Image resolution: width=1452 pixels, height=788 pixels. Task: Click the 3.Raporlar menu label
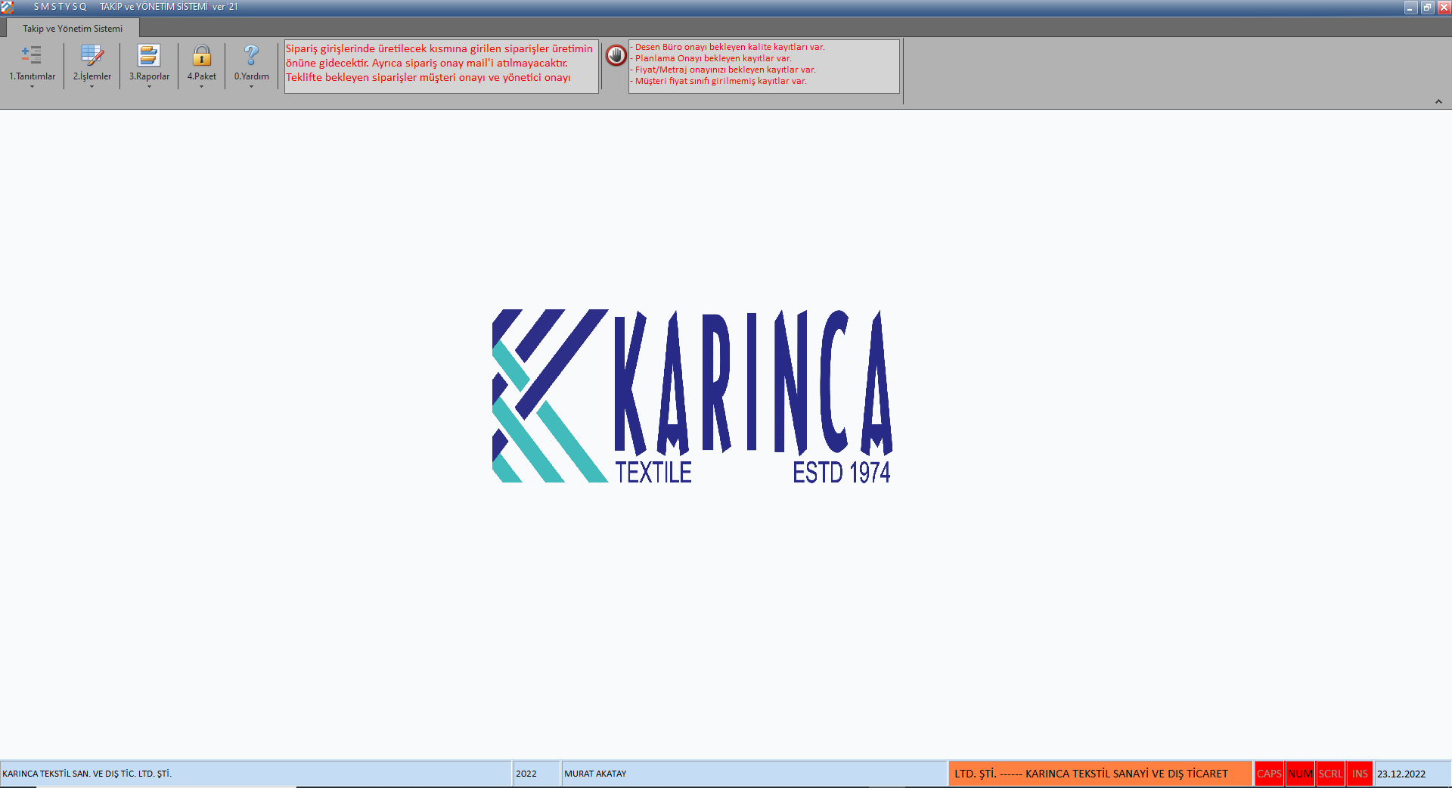[x=149, y=76]
